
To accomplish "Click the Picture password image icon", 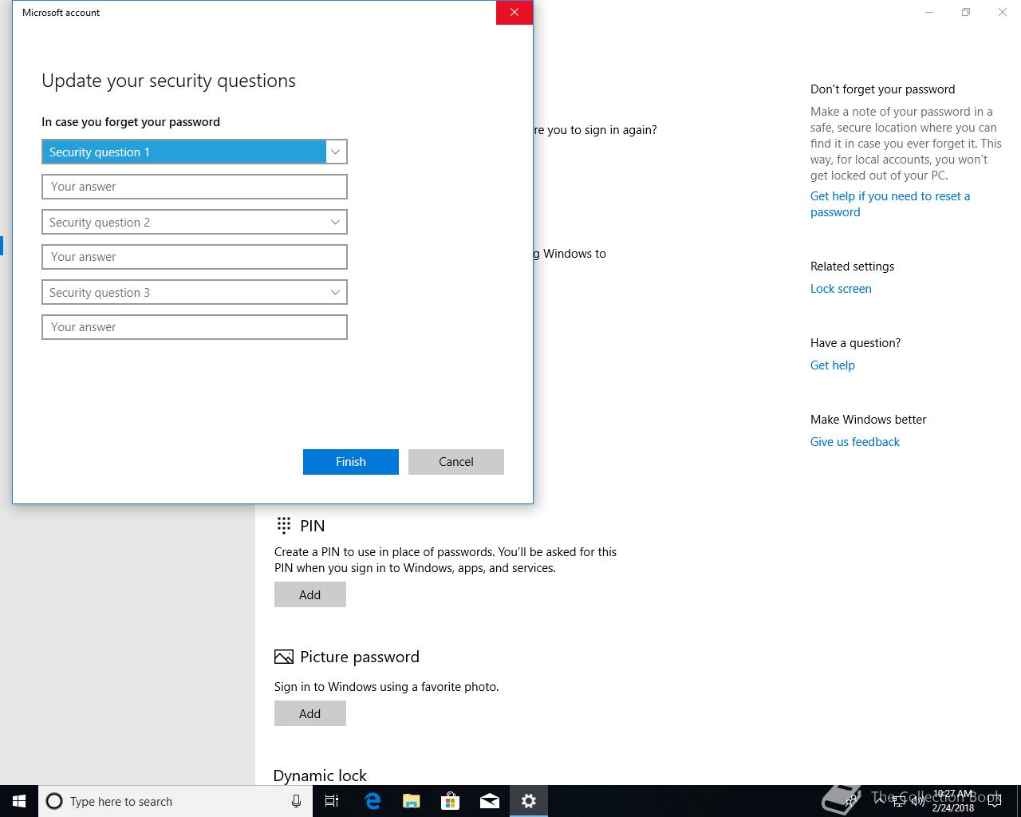I will coord(284,657).
